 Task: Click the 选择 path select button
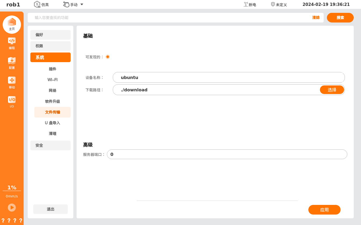[332, 90]
